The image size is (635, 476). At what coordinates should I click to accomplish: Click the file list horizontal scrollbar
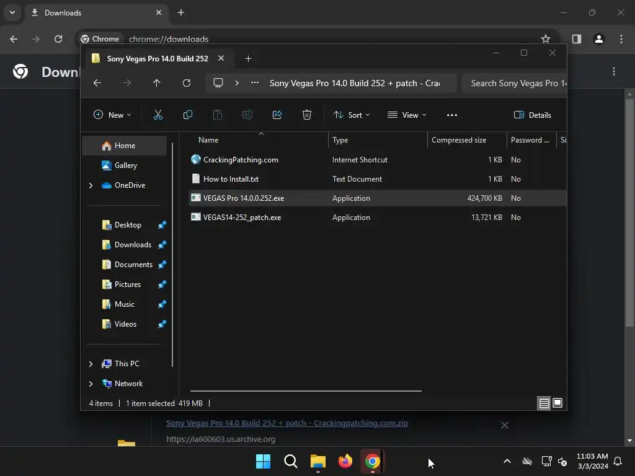click(x=306, y=391)
